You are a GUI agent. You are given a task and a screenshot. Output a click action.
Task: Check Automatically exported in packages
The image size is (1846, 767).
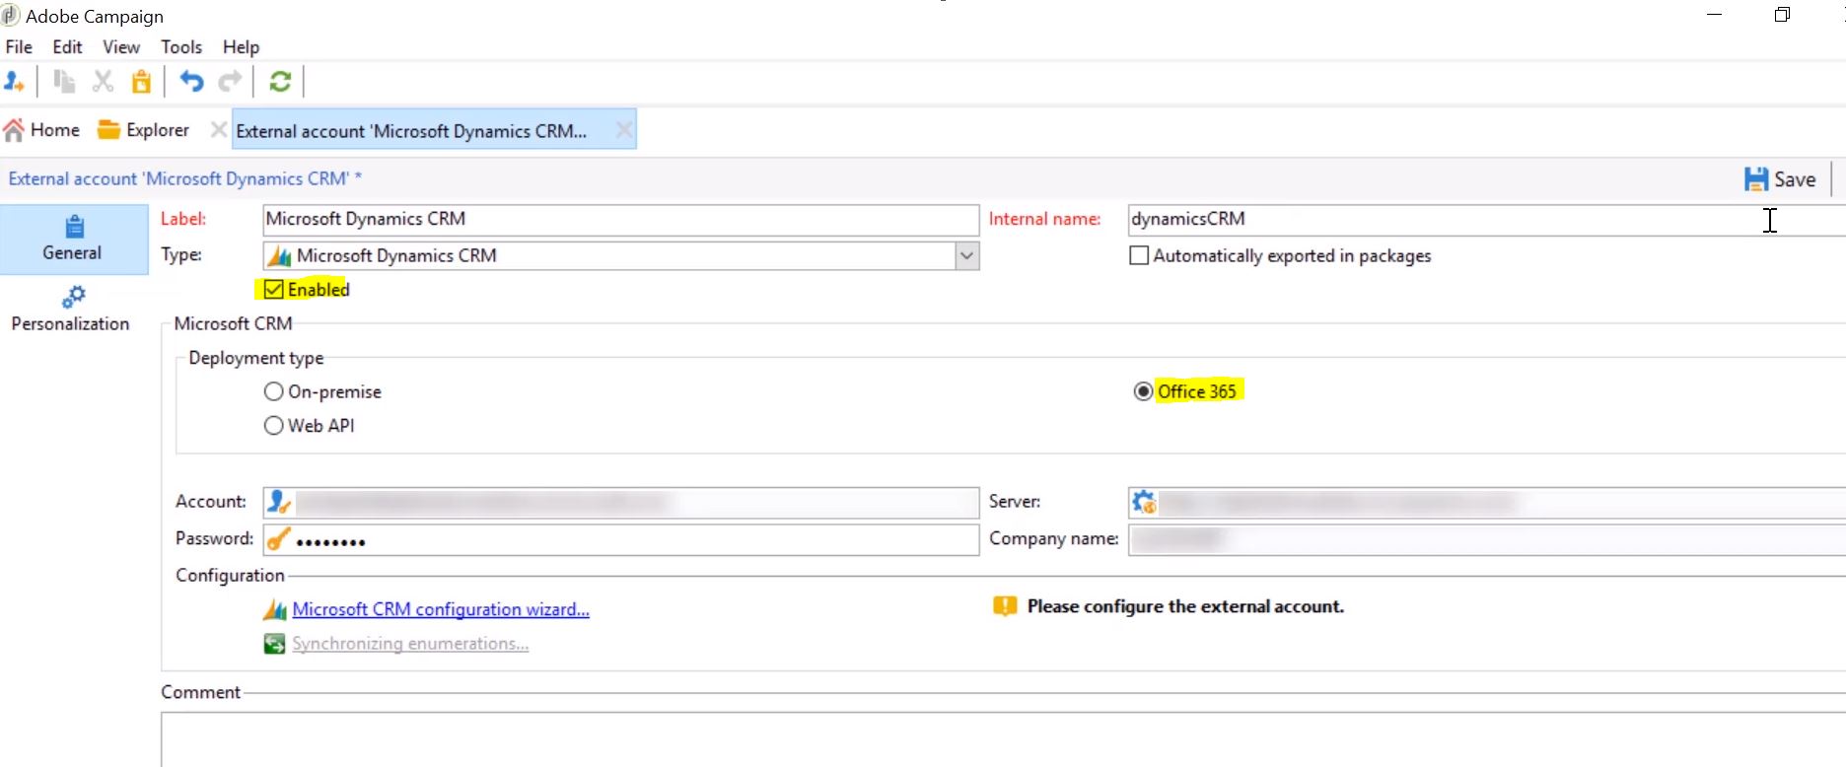(x=1139, y=256)
